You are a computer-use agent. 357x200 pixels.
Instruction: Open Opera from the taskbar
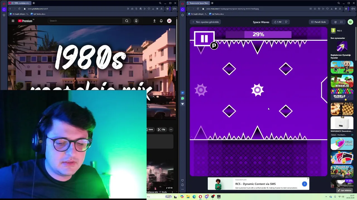[200, 197]
